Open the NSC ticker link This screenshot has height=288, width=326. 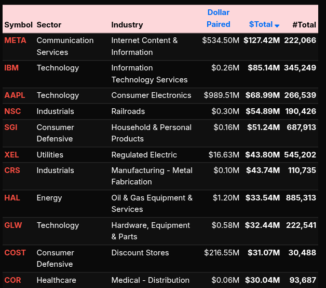coord(13,111)
